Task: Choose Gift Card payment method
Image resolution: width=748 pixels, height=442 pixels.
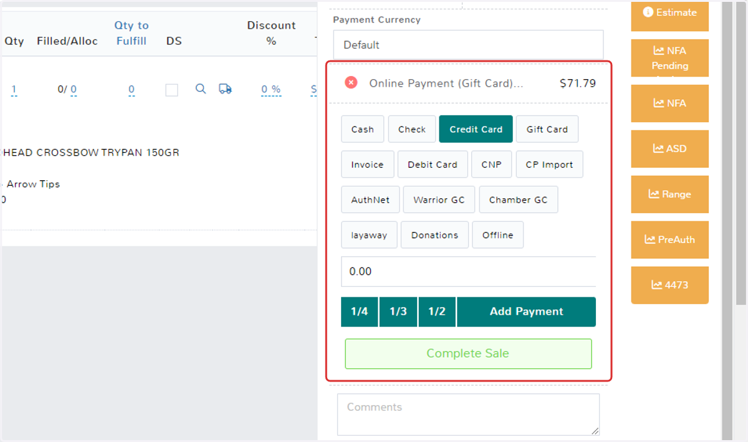Action: point(547,129)
